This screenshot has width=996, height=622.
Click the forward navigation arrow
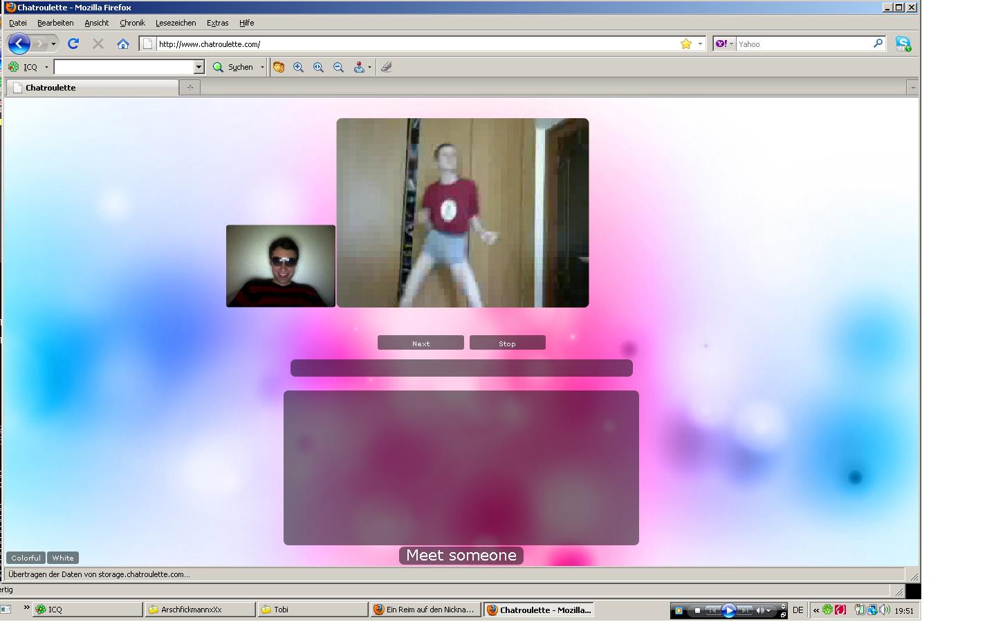[x=40, y=44]
